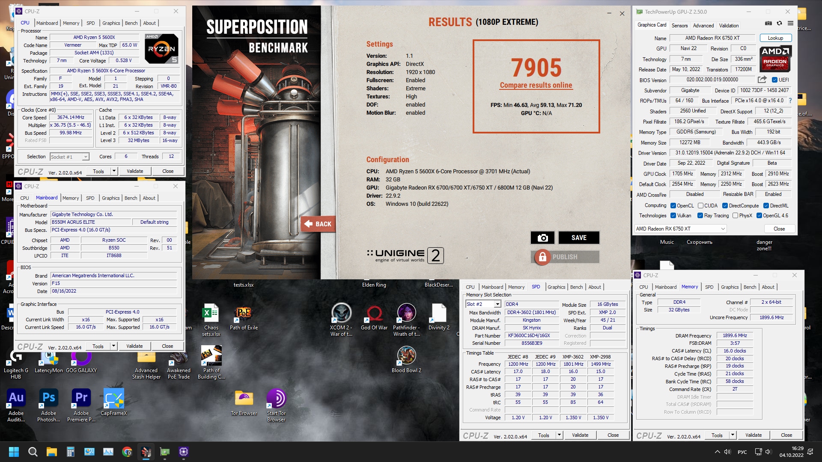Open Pathfinder Wrath of the Righteous shortcut
This screenshot has width=822, height=462.
pyautogui.click(x=406, y=320)
